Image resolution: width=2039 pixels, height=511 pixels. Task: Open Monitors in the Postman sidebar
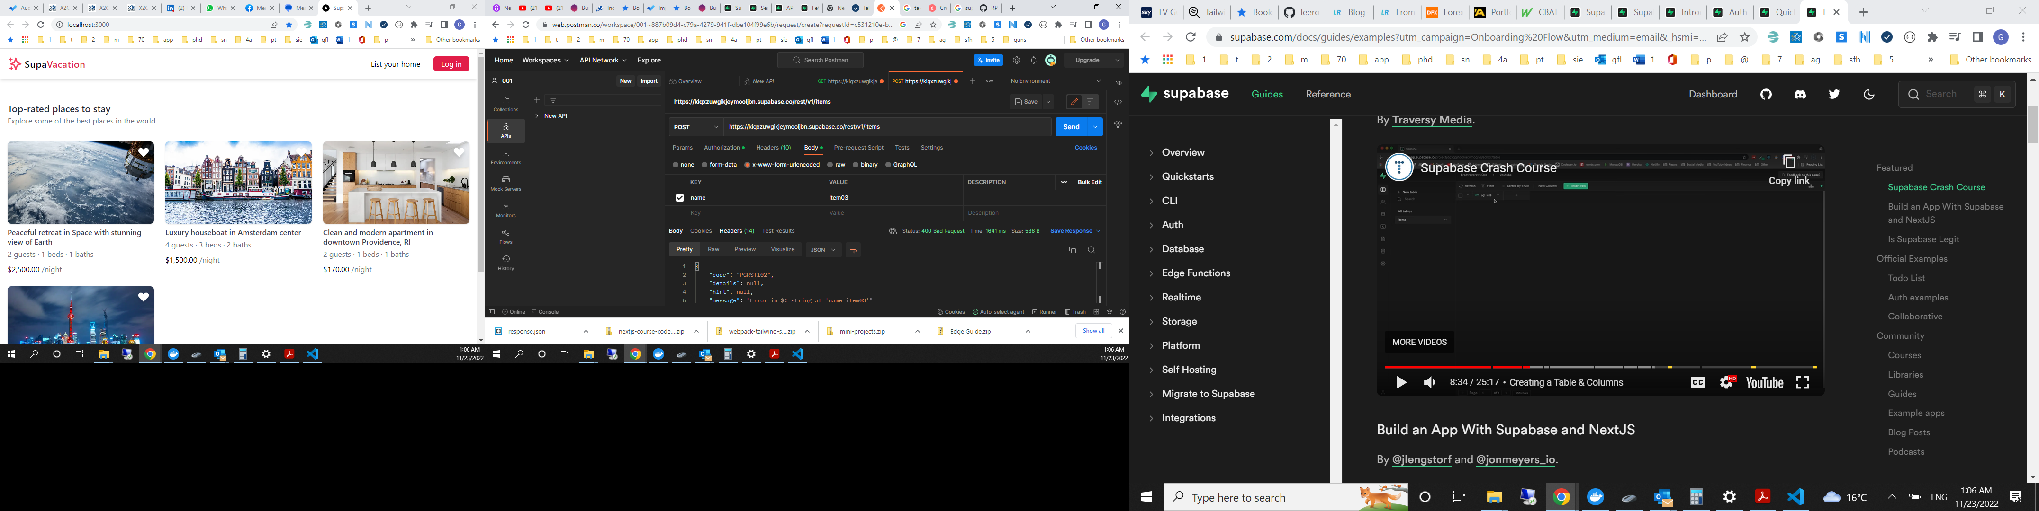506,210
